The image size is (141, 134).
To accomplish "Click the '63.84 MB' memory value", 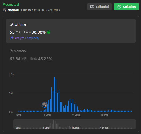I will pos(18,59).
